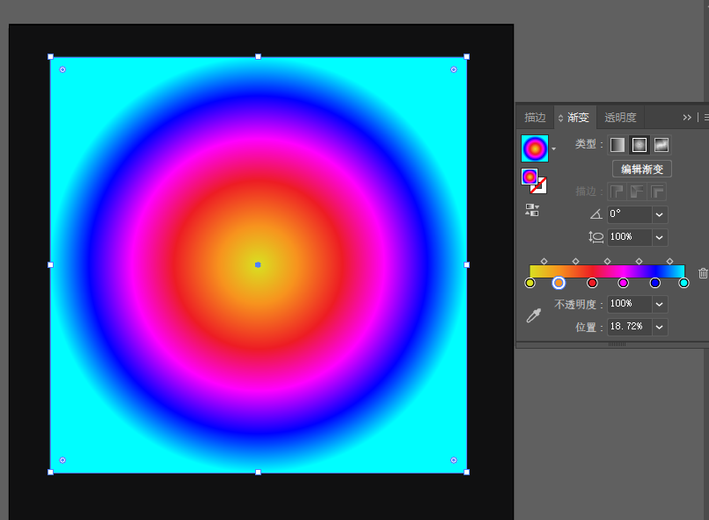
Task: Click the top-left selection handle
Action: [51, 57]
